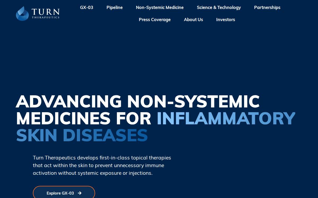Click the arrow icon in Explore GX-03
Viewport: 318px width, 198px height.
click(80, 193)
